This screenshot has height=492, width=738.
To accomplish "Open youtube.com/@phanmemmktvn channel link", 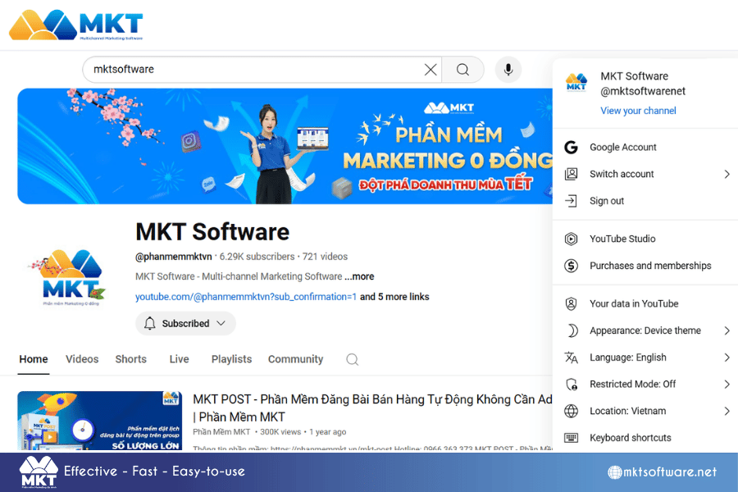I will tap(246, 297).
